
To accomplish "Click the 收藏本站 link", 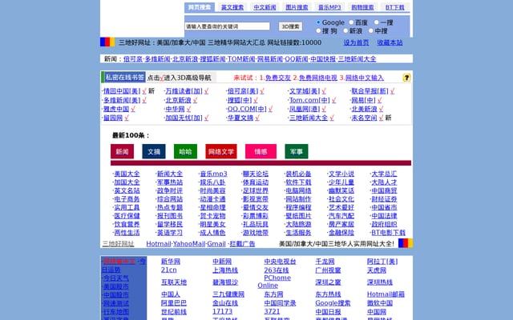I will pos(390,42).
